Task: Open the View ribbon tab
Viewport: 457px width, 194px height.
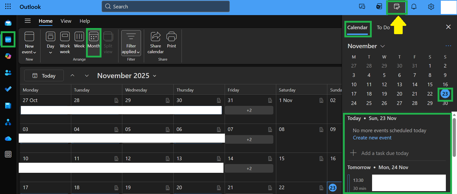Action: pyautogui.click(x=66, y=21)
